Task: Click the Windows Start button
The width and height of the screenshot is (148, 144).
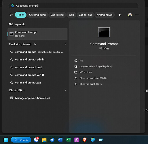Action: (6, 140)
